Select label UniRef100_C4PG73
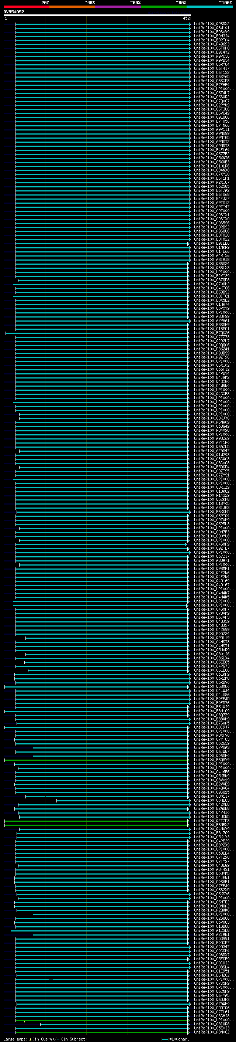236x1042 pixels. pos(212,666)
